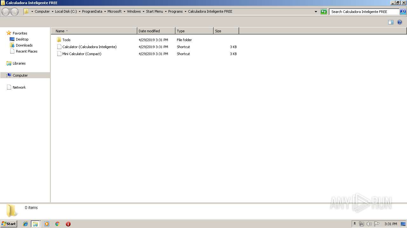Click the Computer icon in sidebar
407x228 pixels.
[9, 75]
